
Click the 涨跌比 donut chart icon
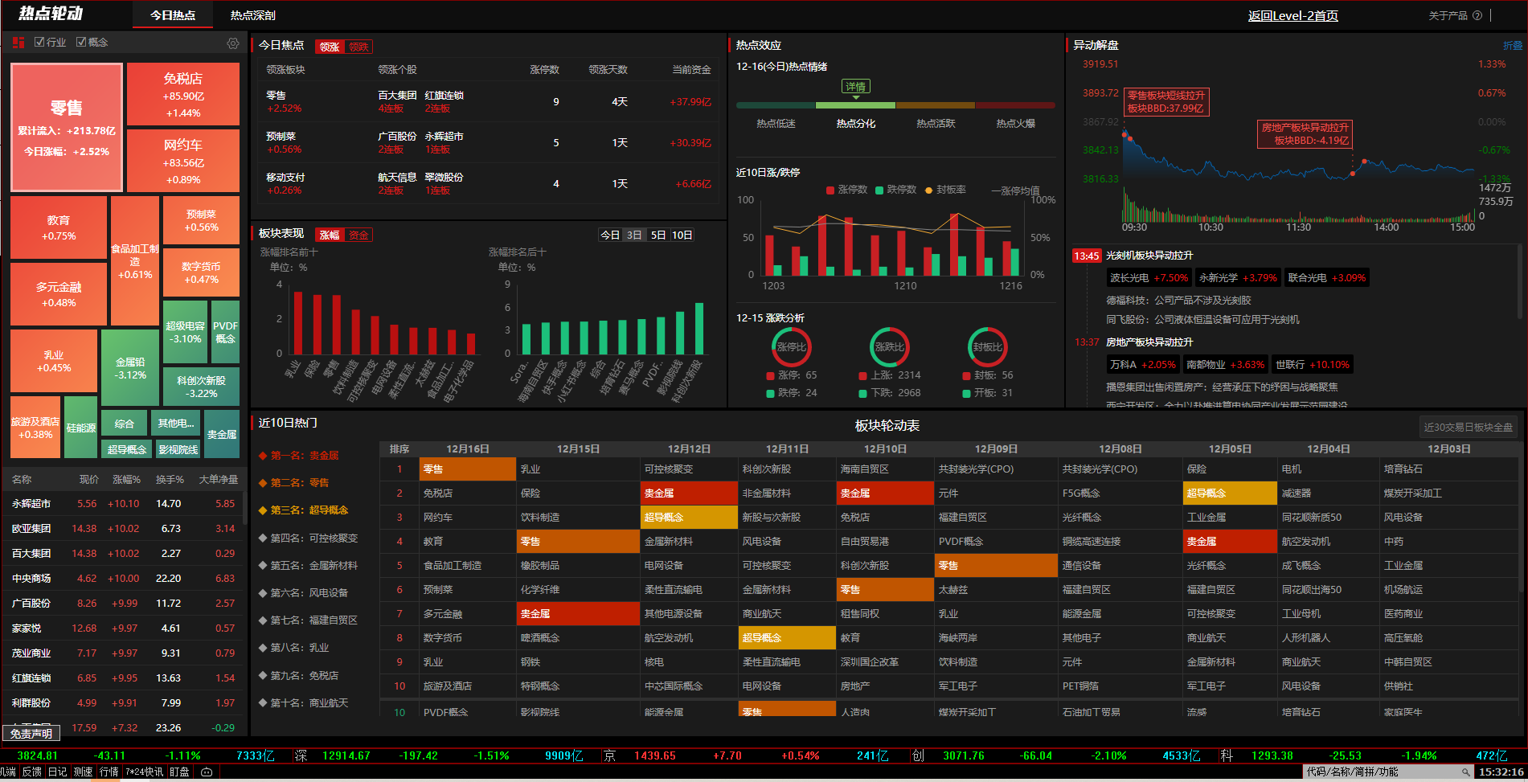(x=889, y=347)
